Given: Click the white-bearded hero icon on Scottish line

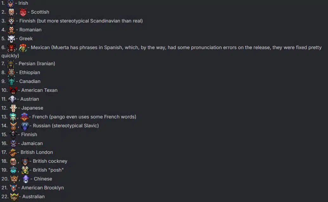Looking at the screenshot, I should tap(11, 12).
